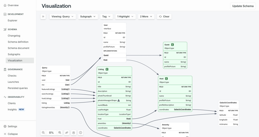Open Changelog in the sidebar
The height and width of the screenshot is (137, 259).
point(14,36)
